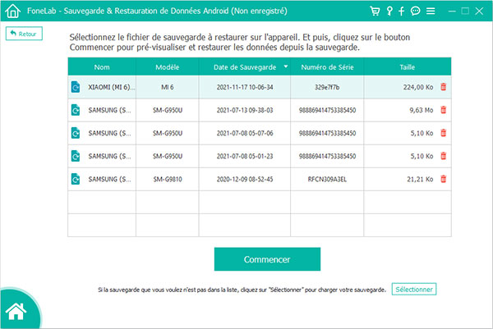Open the Facebook page icon

click(x=401, y=11)
